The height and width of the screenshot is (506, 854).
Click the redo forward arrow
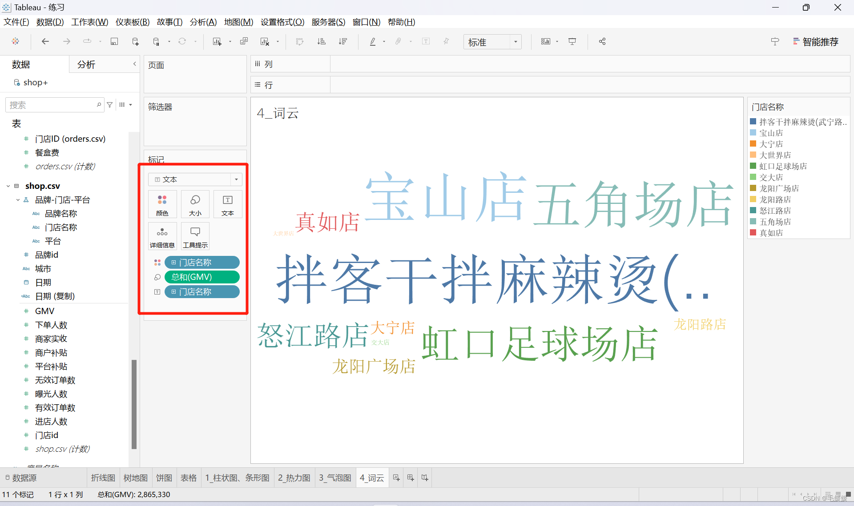pyautogui.click(x=66, y=41)
